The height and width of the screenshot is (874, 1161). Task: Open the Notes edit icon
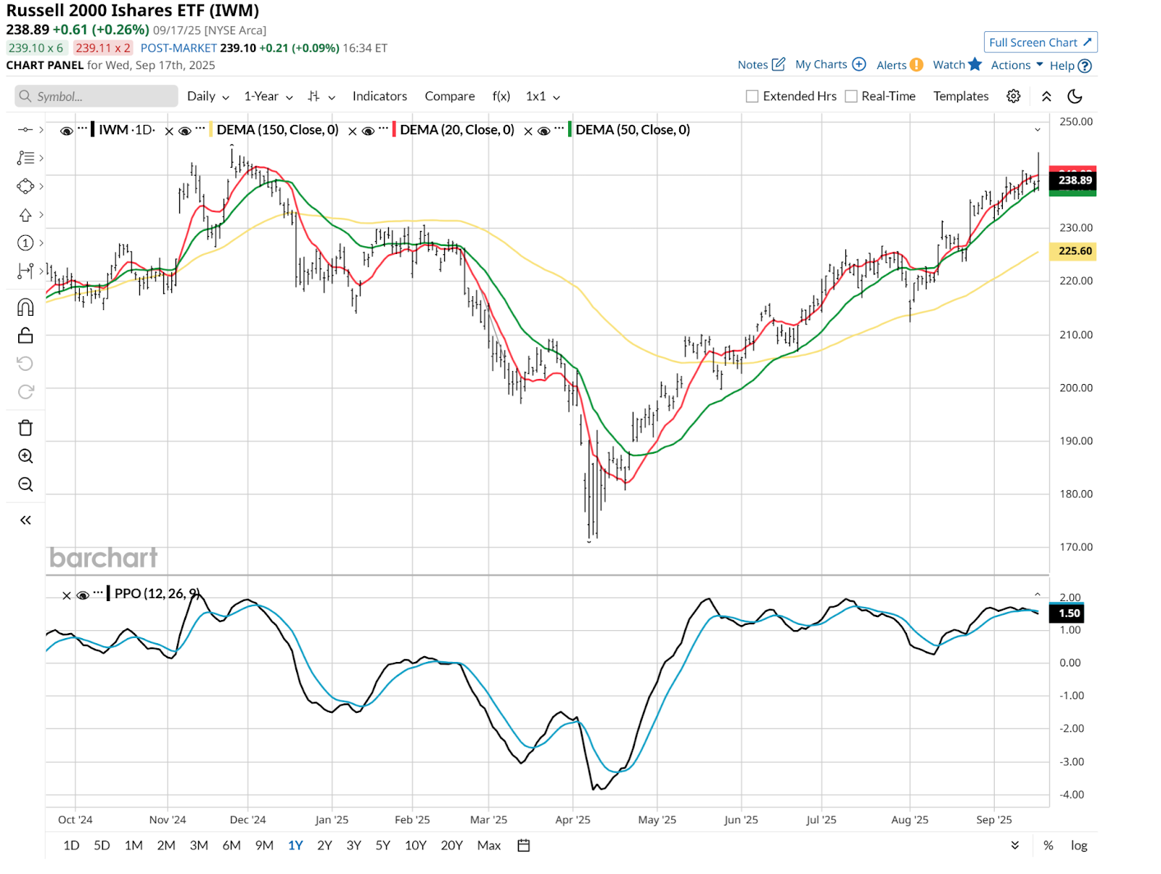779,64
